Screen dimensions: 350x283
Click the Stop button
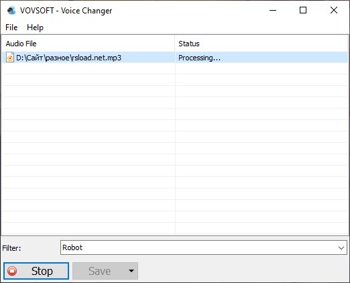[36, 271]
